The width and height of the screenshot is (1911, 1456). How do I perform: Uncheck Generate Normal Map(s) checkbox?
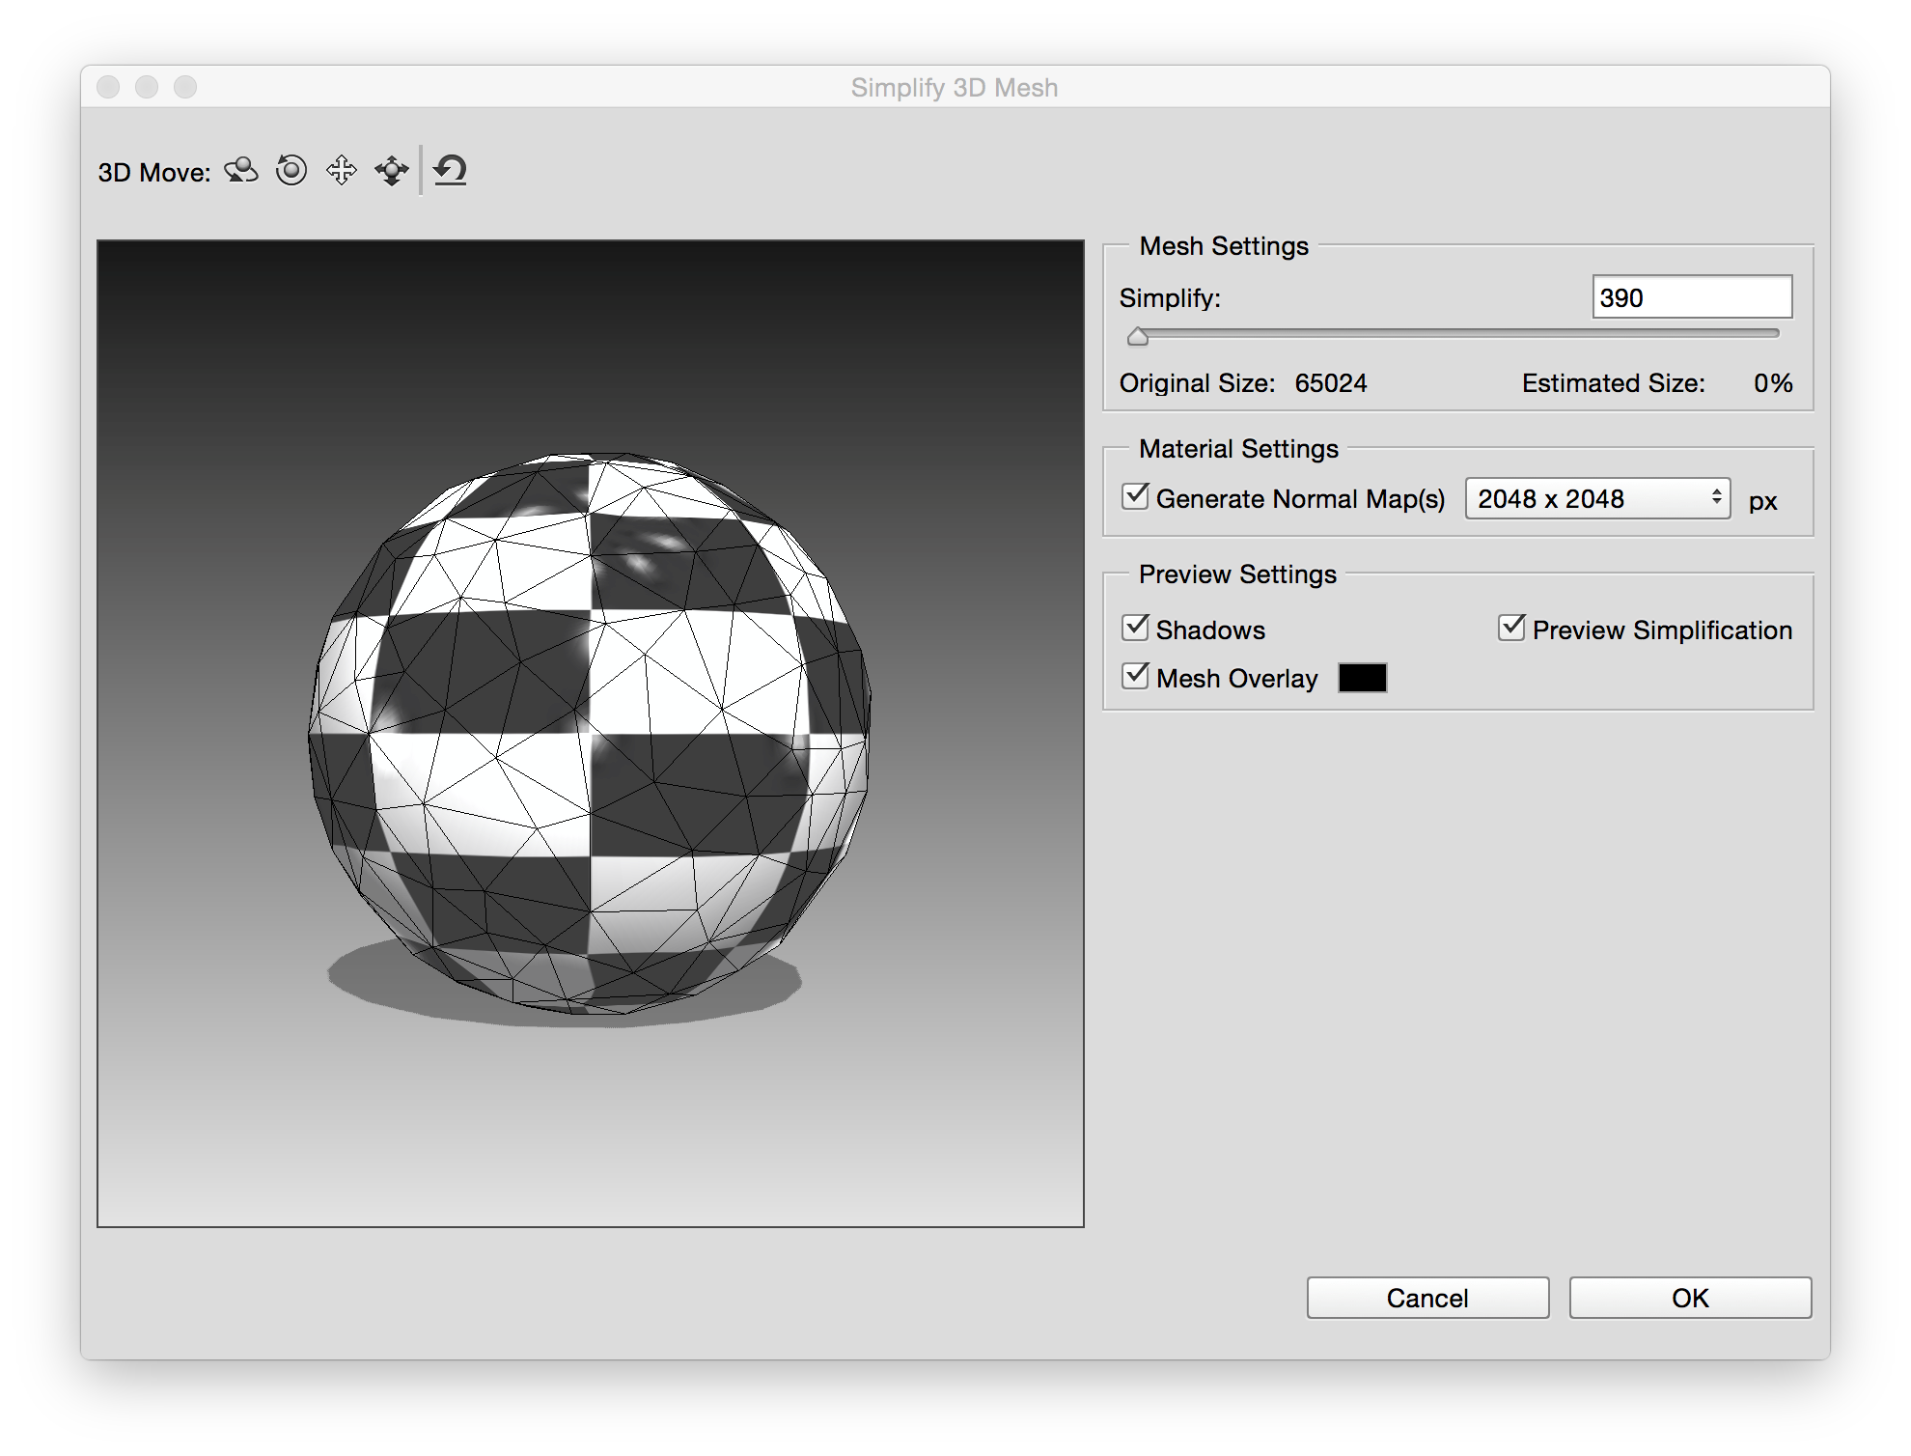click(1135, 497)
